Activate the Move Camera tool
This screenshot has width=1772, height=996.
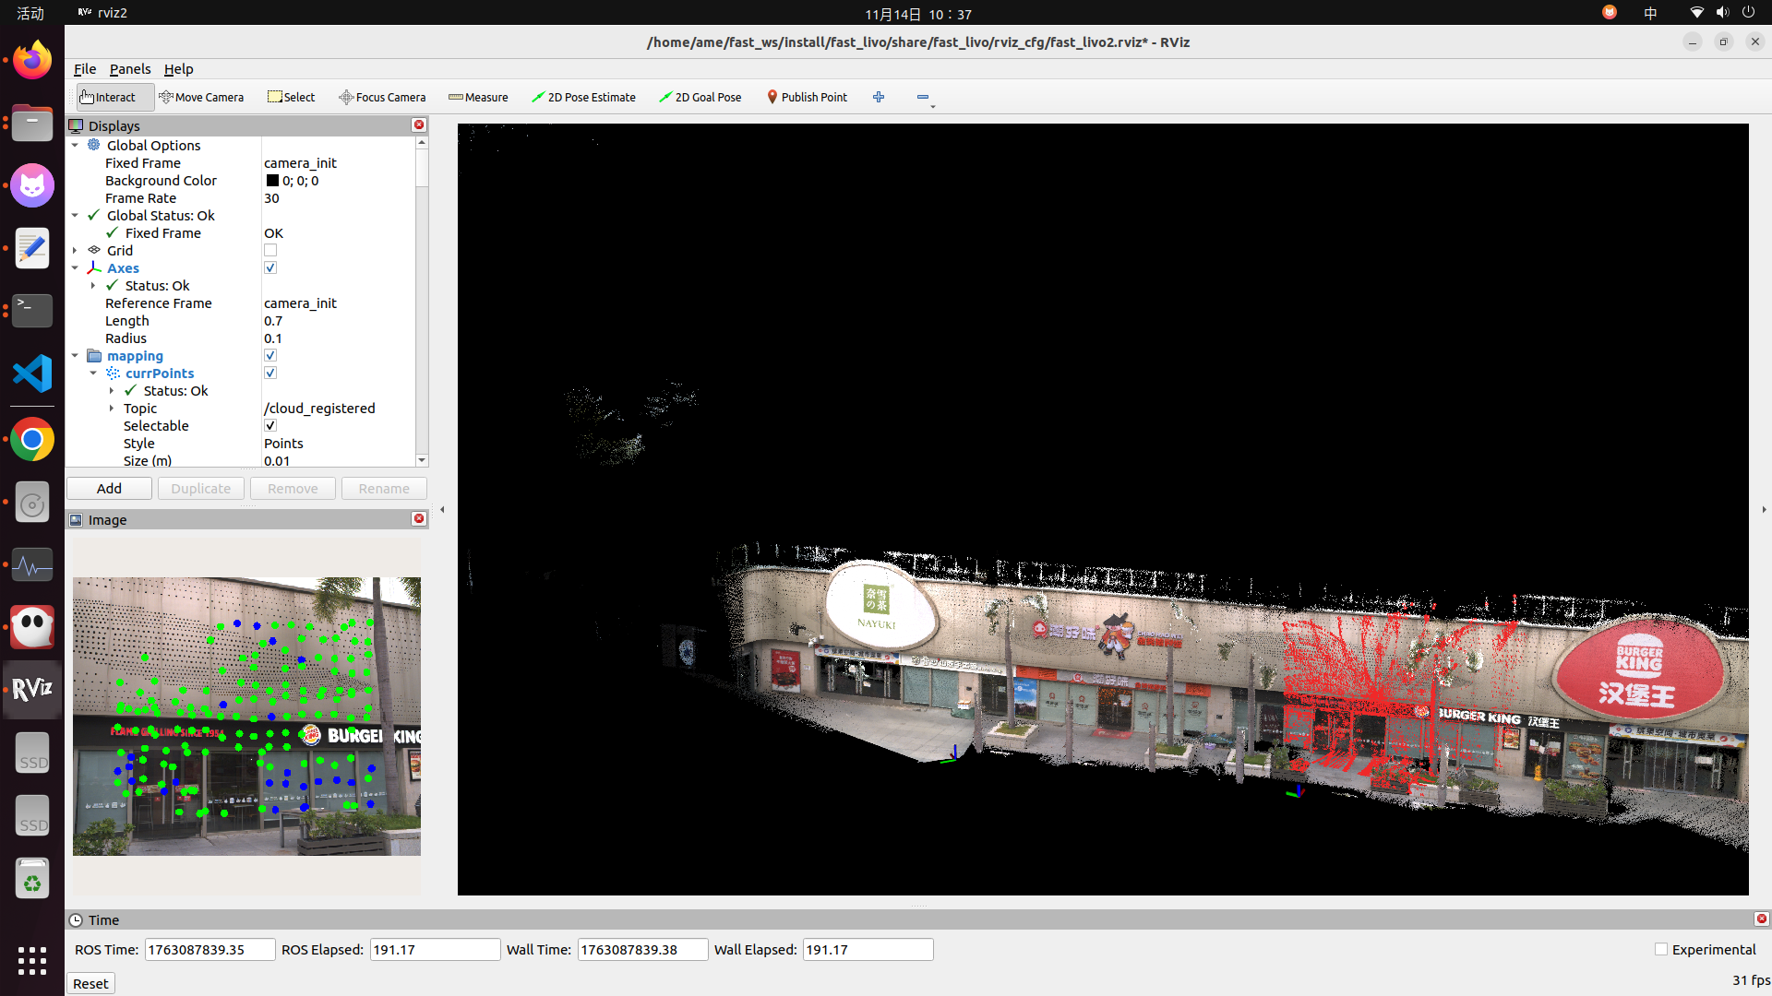pyautogui.click(x=201, y=97)
